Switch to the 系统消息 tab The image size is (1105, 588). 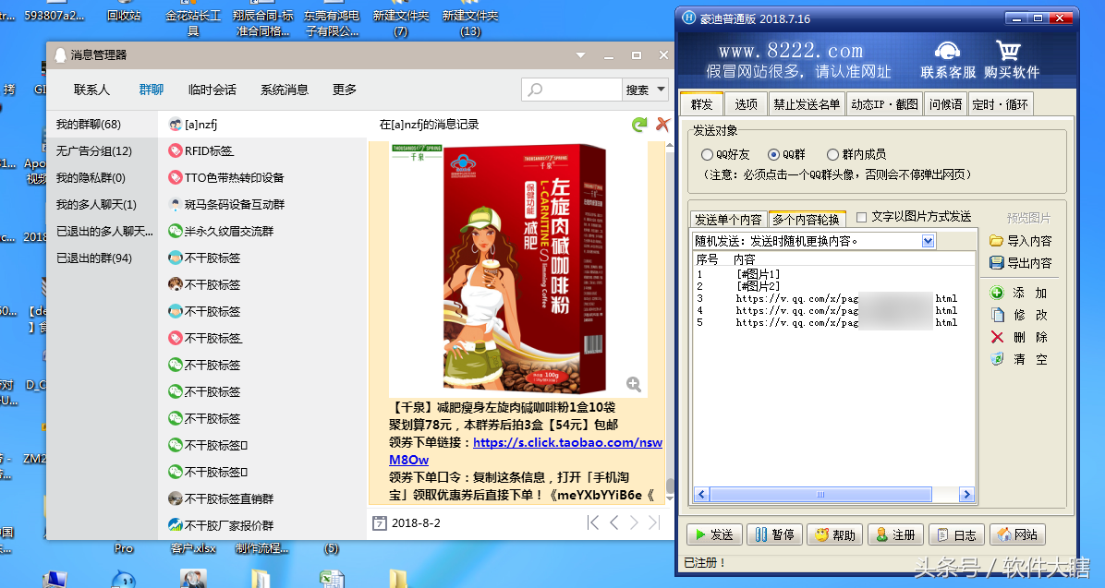point(284,90)
